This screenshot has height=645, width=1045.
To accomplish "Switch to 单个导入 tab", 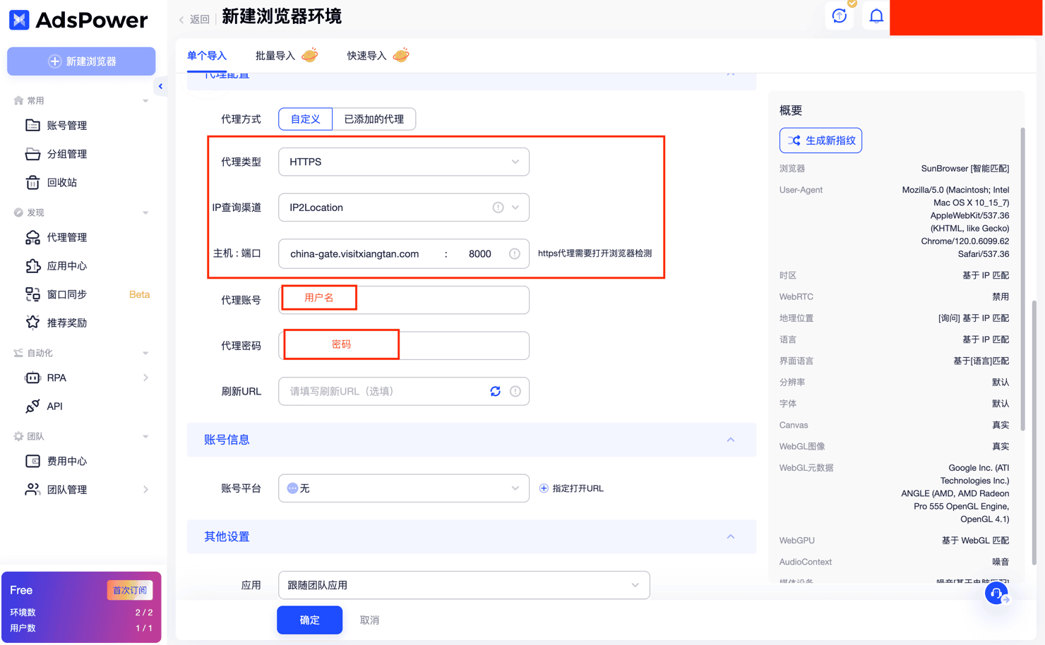I will 207,56.
